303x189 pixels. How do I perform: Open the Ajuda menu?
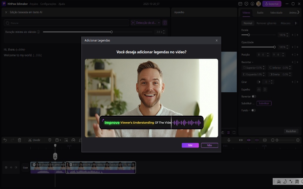point(62,4)
